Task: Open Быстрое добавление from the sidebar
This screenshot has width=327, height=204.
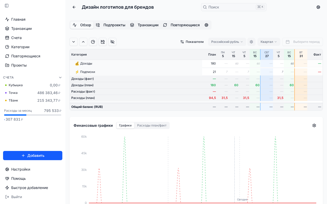Action: tap(30, 188)
